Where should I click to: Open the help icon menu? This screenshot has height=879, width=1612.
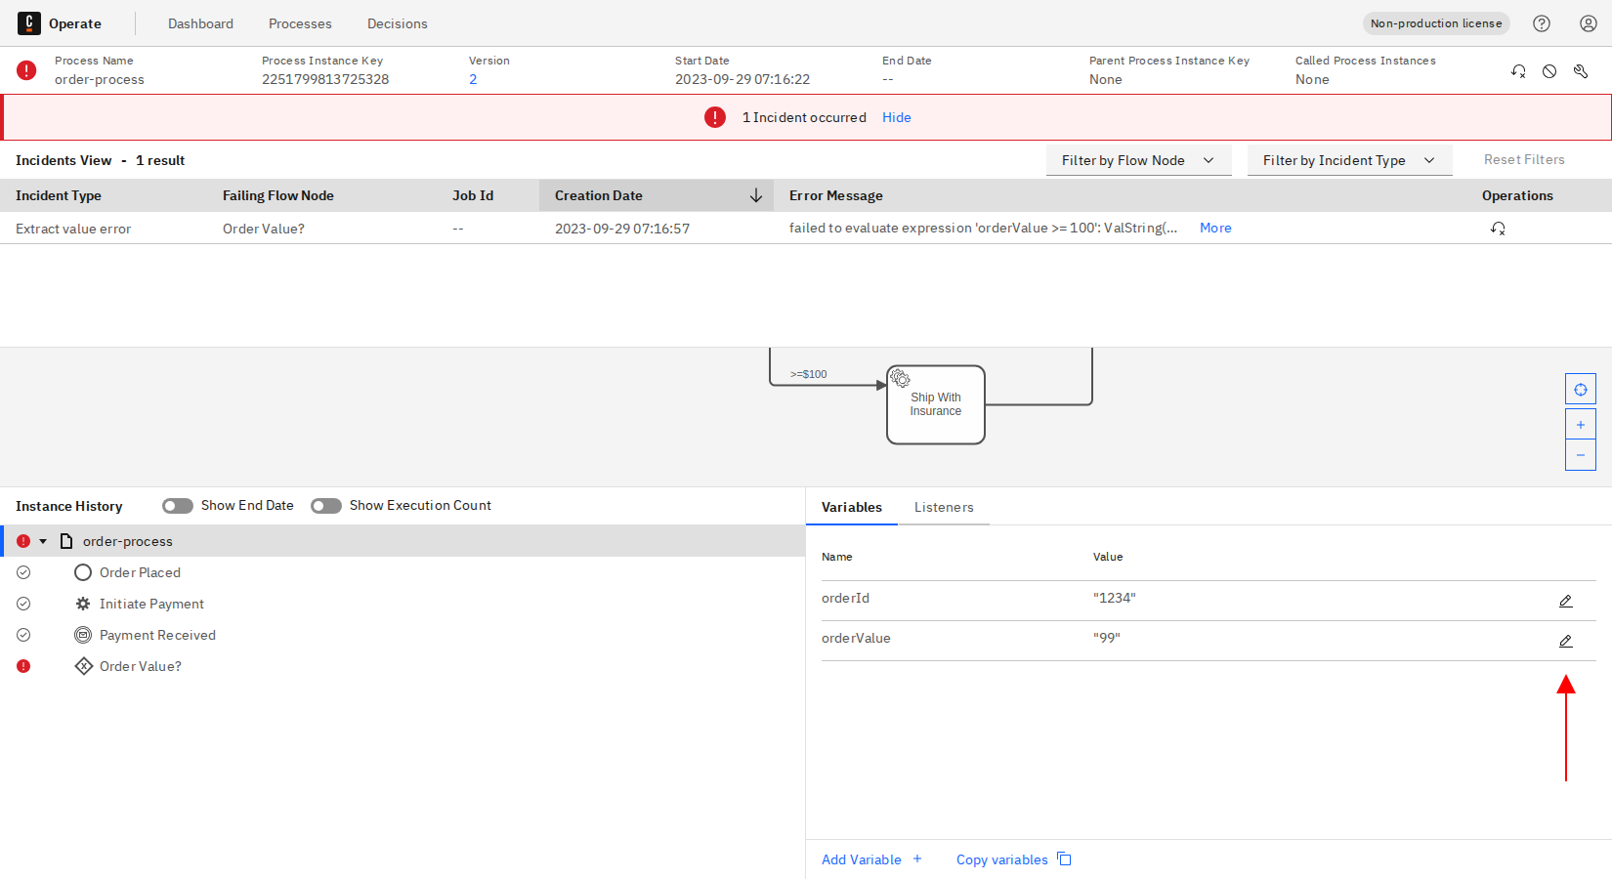coord(1542,23)
